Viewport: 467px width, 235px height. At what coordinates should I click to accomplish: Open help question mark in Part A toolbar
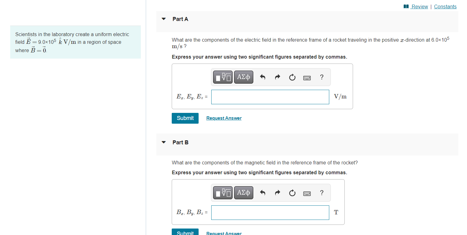coord(322,77)
